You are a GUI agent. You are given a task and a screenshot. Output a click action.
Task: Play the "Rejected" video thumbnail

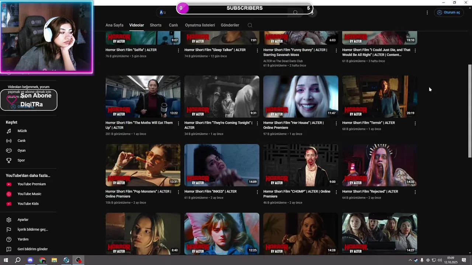pos(379,165)
